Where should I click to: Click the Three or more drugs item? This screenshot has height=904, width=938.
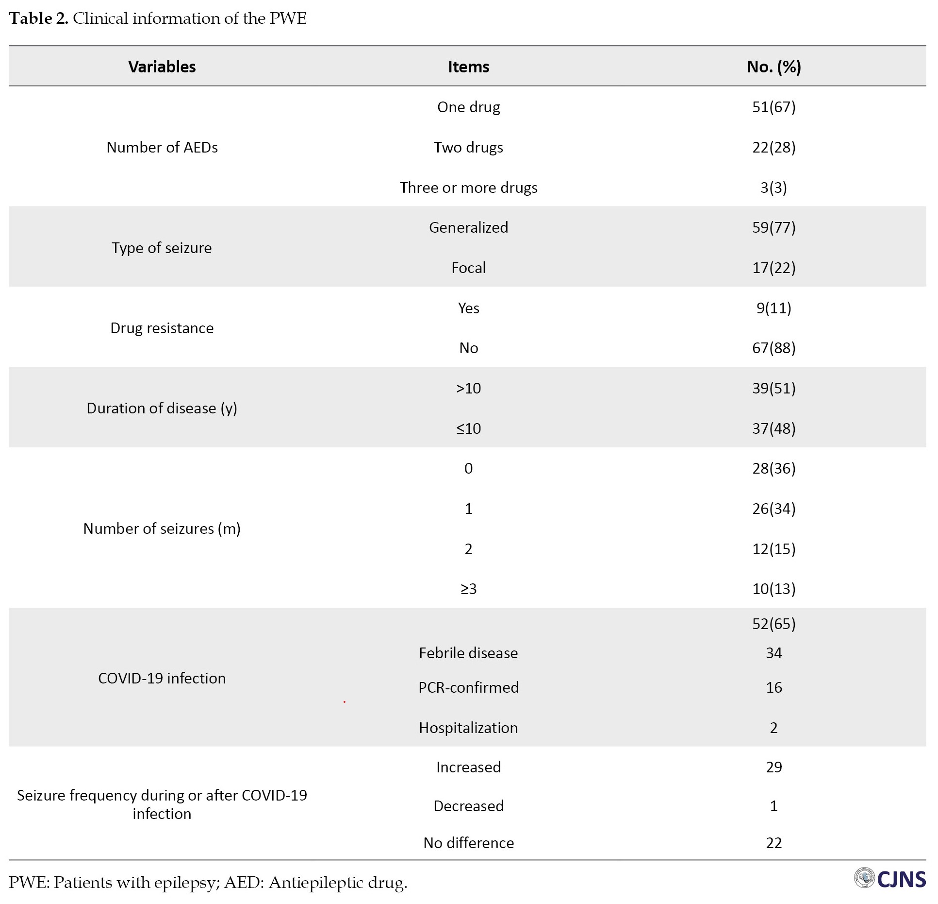468,188
